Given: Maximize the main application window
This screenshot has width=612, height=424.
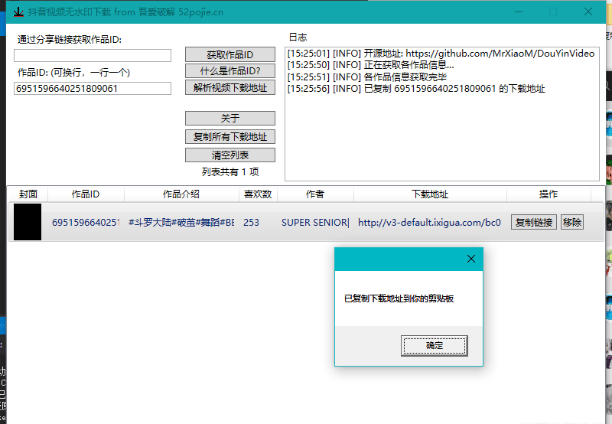Looking at the screenshot, I should [553, 11].
